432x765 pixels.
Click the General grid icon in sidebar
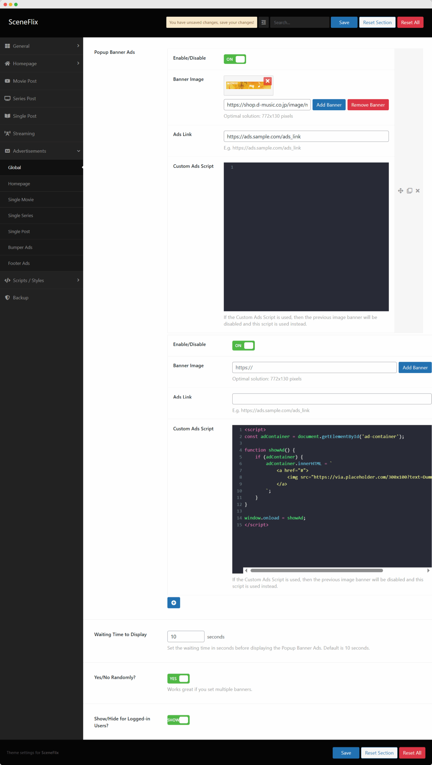[7, 46]
